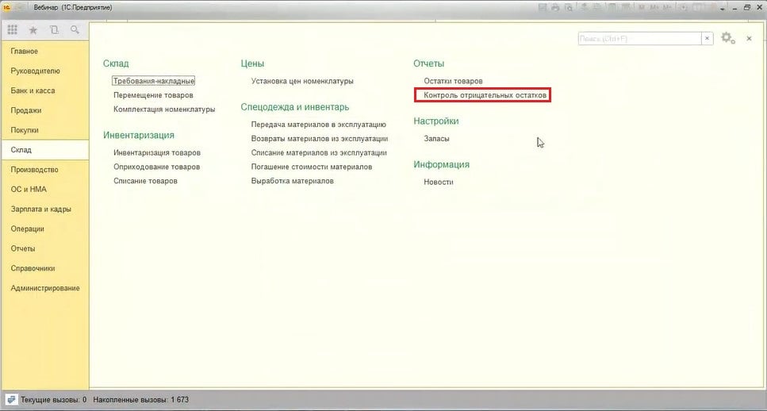Open Списание материалов из эксплуатации

[x=319, y=152]
